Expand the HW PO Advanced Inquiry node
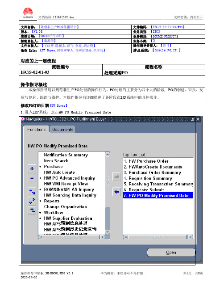Screen dimensions: 224x290 click(x=40, y=178)
